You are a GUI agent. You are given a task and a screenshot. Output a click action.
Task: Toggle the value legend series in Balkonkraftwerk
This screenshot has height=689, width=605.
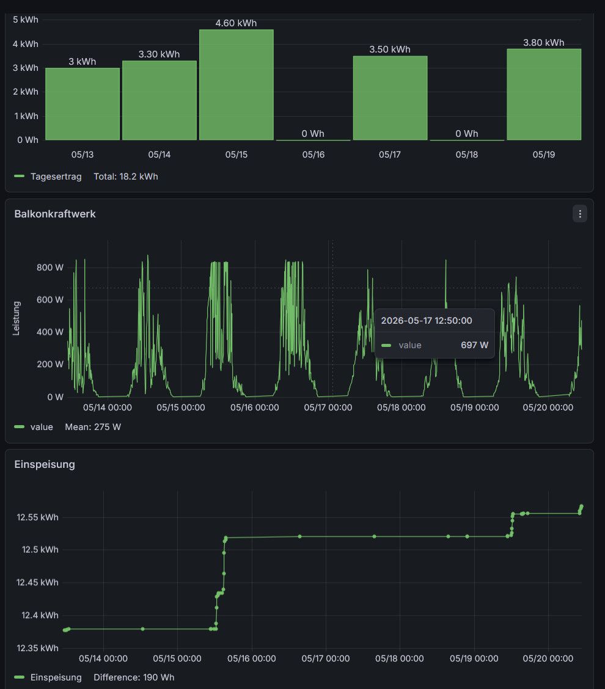42,427
